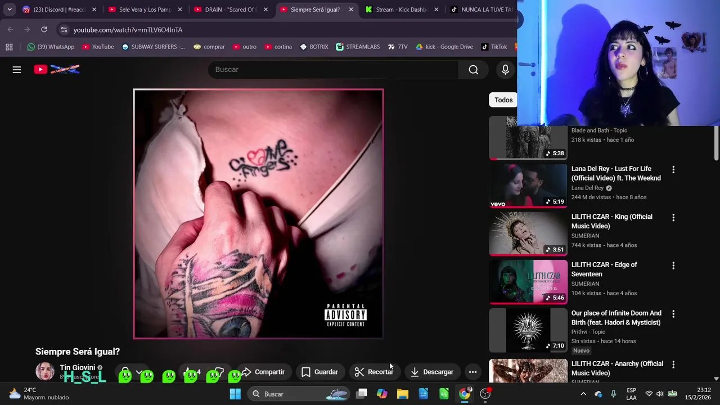Open Task View in the taskbar

tap(362, 394)
